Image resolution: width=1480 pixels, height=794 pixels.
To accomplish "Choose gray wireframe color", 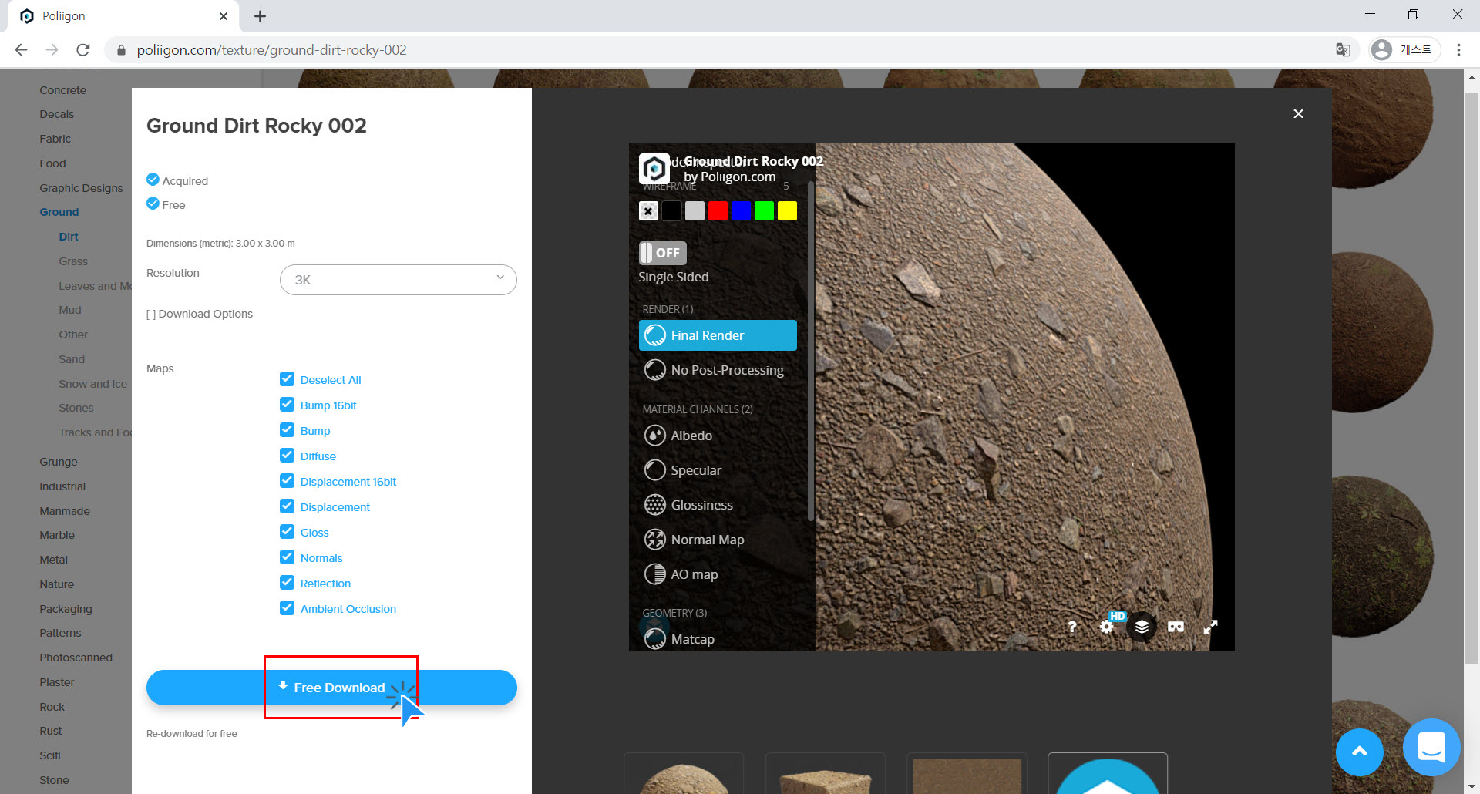I will (695, 211).
